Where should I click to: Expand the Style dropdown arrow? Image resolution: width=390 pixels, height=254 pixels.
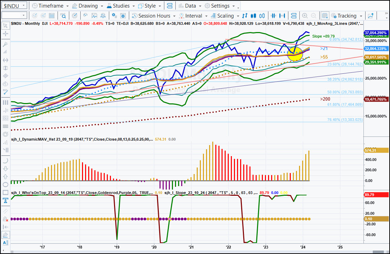click(160, 6)
